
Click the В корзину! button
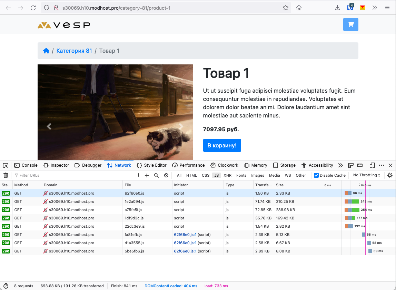[x=222, y=145]
